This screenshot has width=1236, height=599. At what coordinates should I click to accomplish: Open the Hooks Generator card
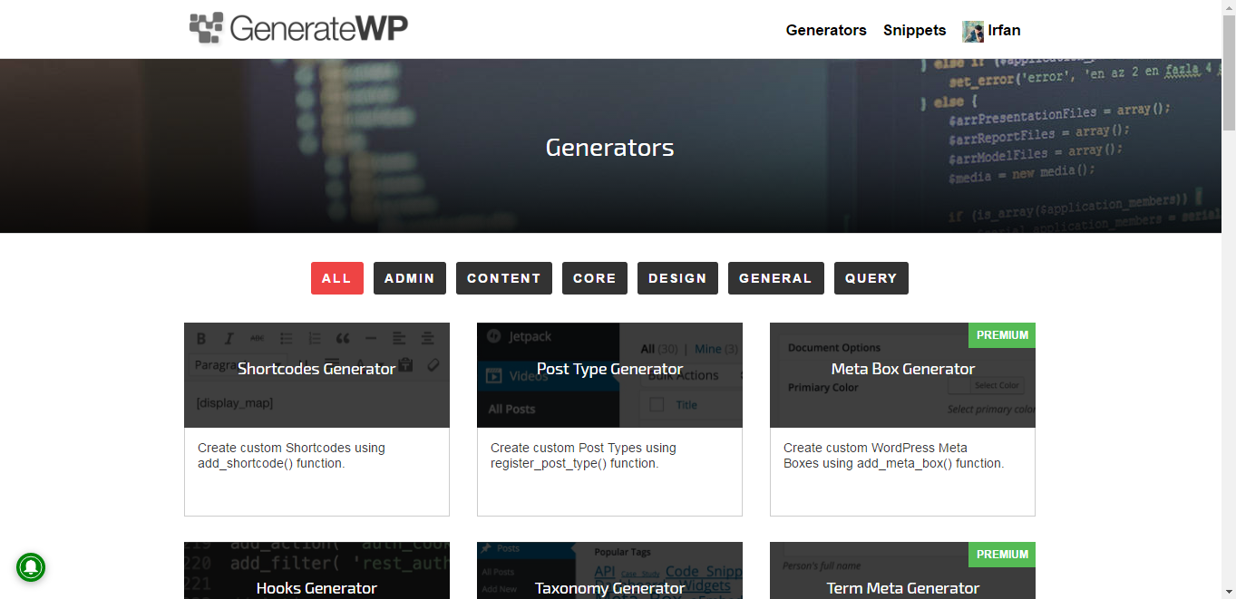tap(316, 571)
